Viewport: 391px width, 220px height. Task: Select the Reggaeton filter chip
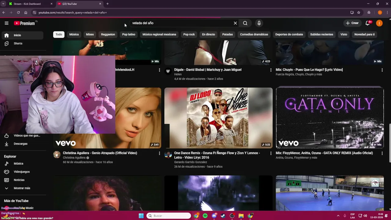click(x=108, y=34)
